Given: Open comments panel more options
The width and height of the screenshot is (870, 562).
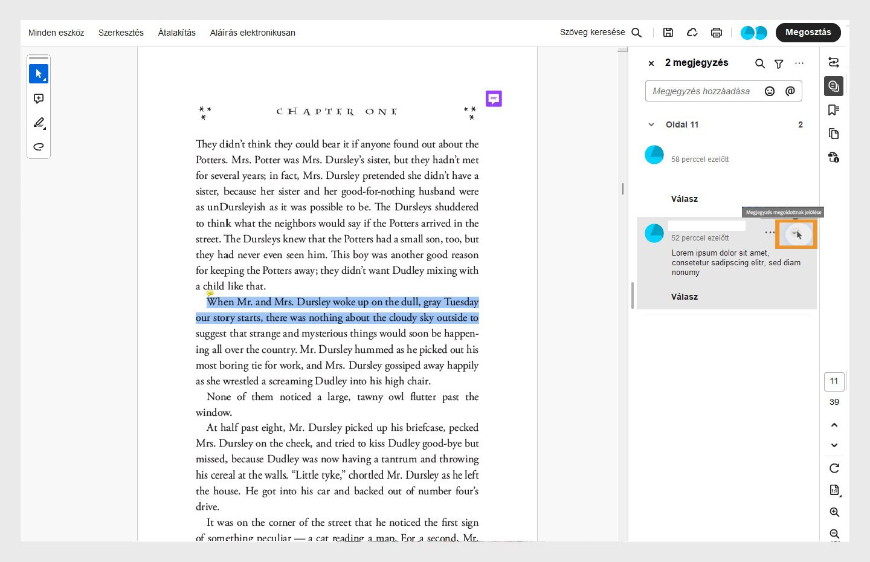Looking at the screenshot, I should [799, 63].
